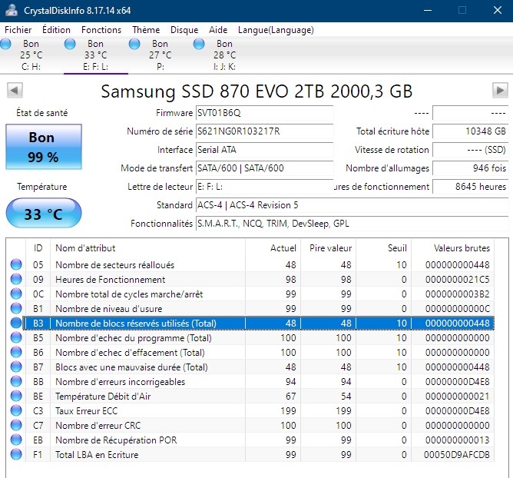Image resolution: width=513 pixels, height=478 pixels.
Task: Click the power-on count value 946 fois
Action: [x=471, y=168]
